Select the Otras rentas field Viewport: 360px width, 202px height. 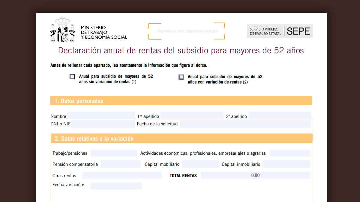point(121,175)
